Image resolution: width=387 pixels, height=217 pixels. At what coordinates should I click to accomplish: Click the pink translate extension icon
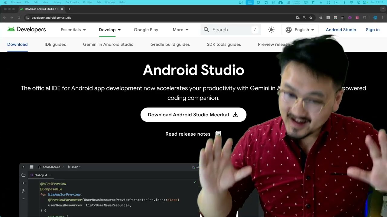tap(357, 18)
